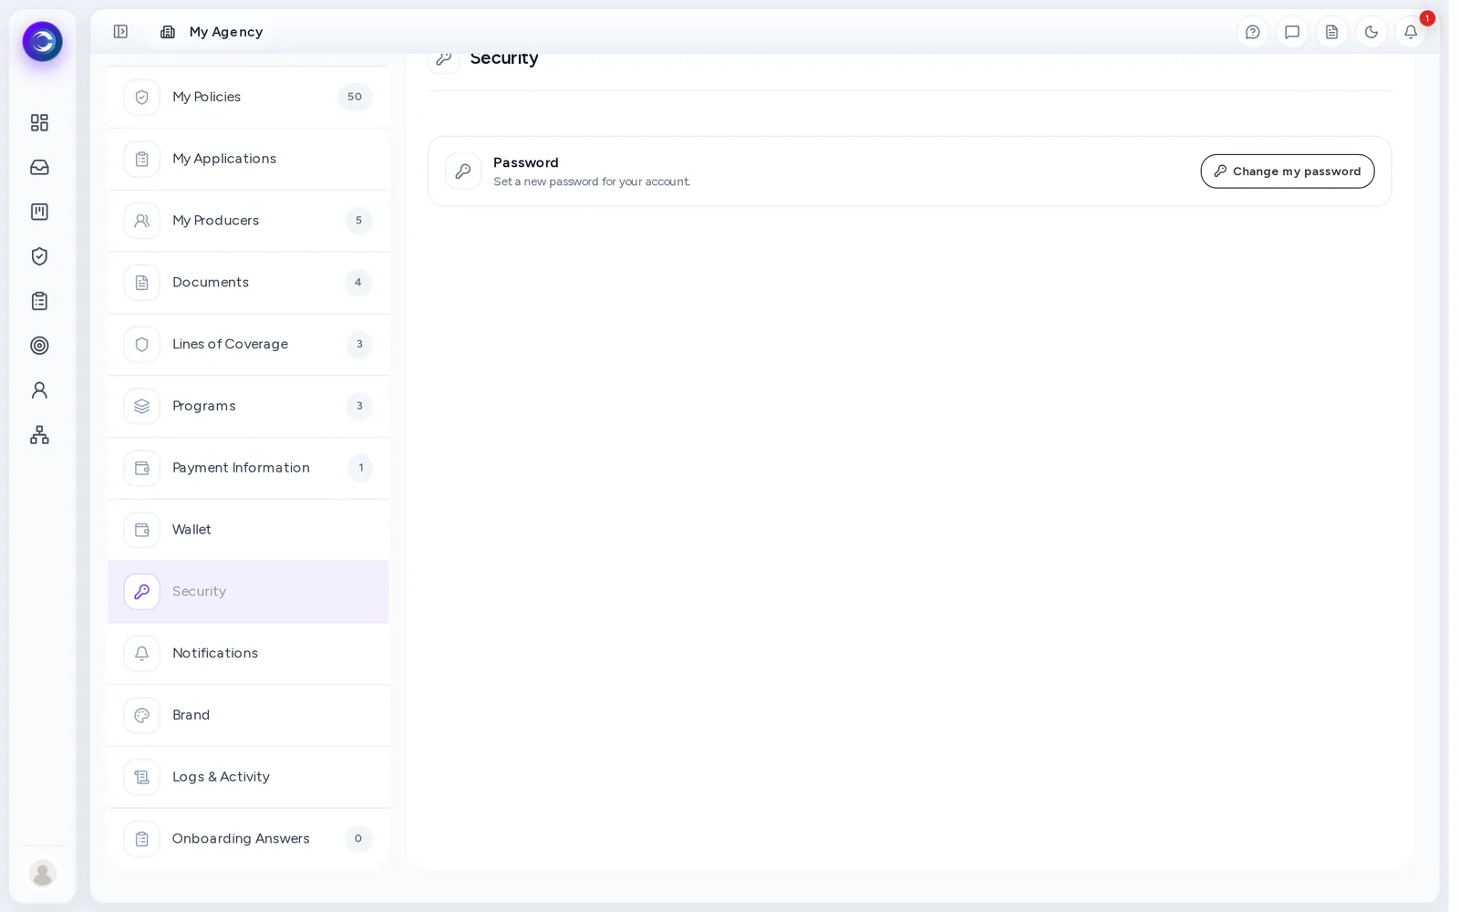Open the shield check icon in left rail
The height and width of the screenshot is (912, 1459).
(39, 256)
